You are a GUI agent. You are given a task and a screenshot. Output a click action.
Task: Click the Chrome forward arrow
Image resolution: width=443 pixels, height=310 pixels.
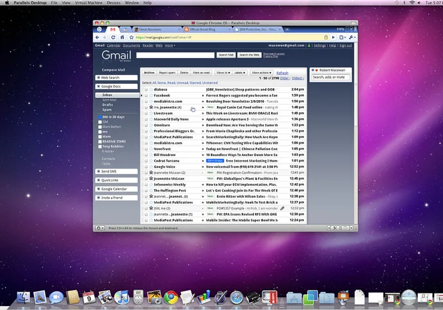pos(104,37)
